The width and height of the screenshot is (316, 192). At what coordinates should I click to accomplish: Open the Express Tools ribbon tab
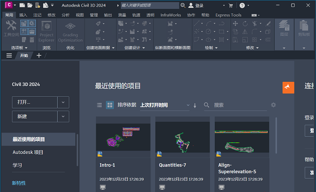coord(228,15)
